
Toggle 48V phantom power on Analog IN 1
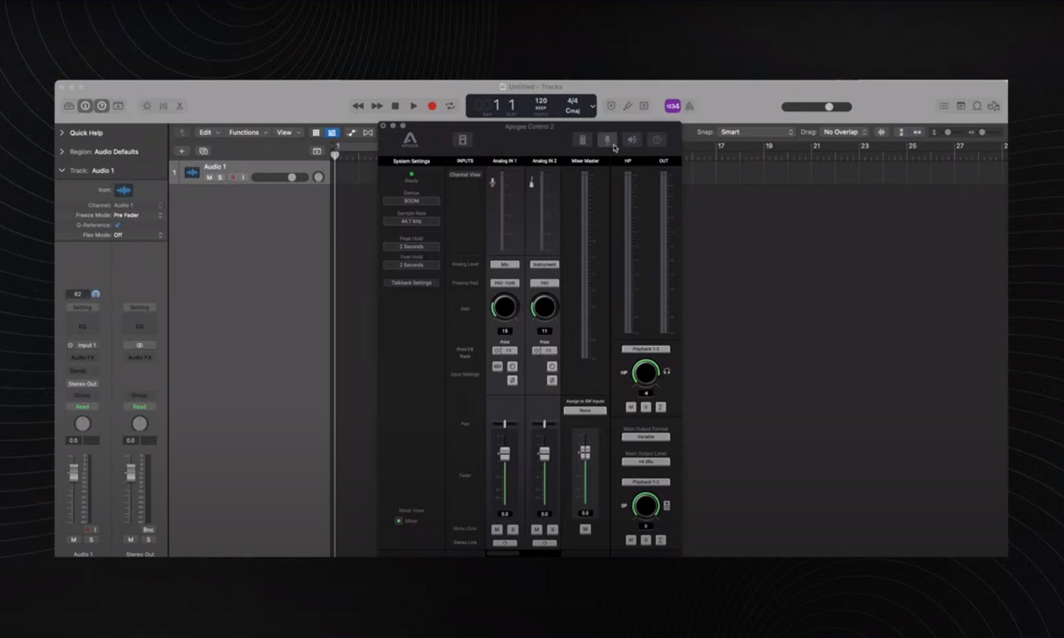pos(497,366)
